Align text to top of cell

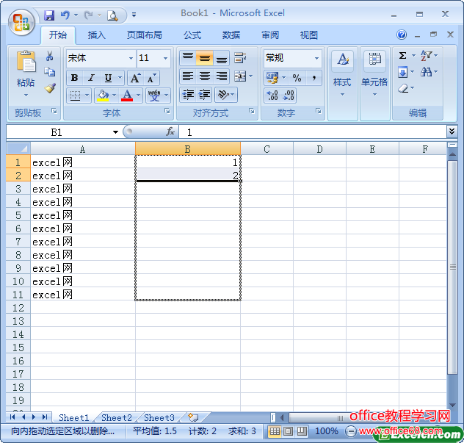tap(188, 57)
